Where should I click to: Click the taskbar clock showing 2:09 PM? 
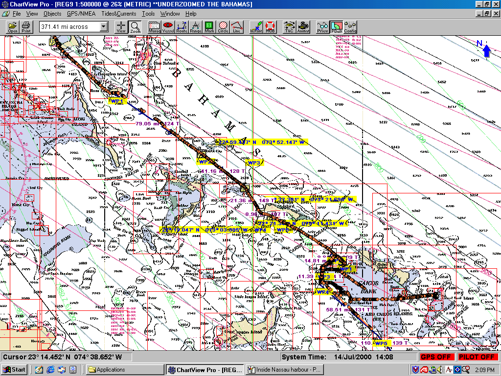pyautogui.click(x=485, y=370)
